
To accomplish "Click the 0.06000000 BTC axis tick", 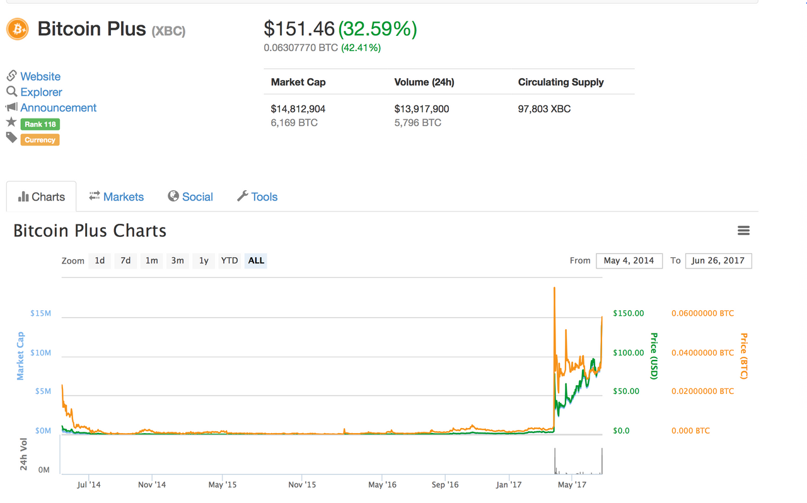I will point(703,313).
